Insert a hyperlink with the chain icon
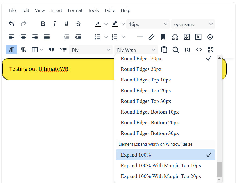Image resolution: width=238 pixels, height=183 pixels. [152, 37]
